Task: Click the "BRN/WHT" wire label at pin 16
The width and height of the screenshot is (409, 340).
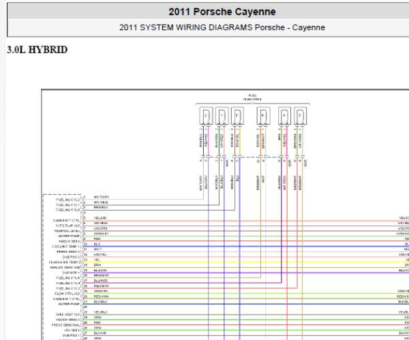Action: point(101,275)
